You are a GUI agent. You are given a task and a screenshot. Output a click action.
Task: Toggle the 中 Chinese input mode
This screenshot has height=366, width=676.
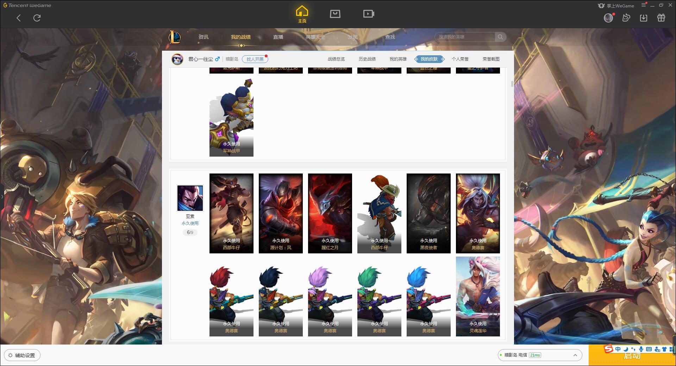pos(618,349)
